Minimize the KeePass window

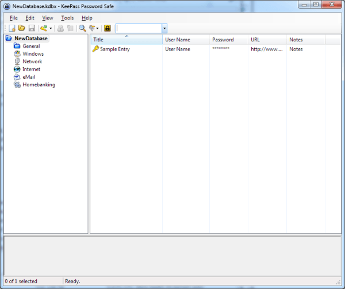coord(305,5)
